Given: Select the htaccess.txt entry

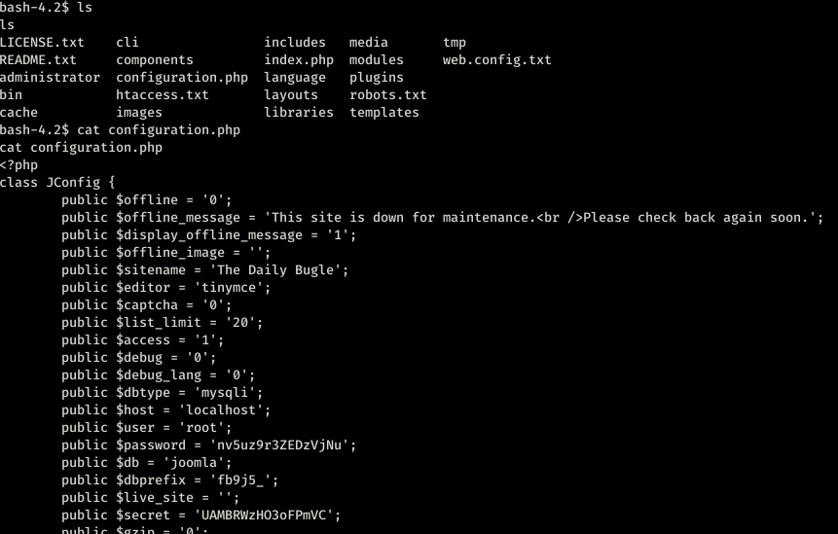Looking at the screenshot, I should [x=162, y=95].
